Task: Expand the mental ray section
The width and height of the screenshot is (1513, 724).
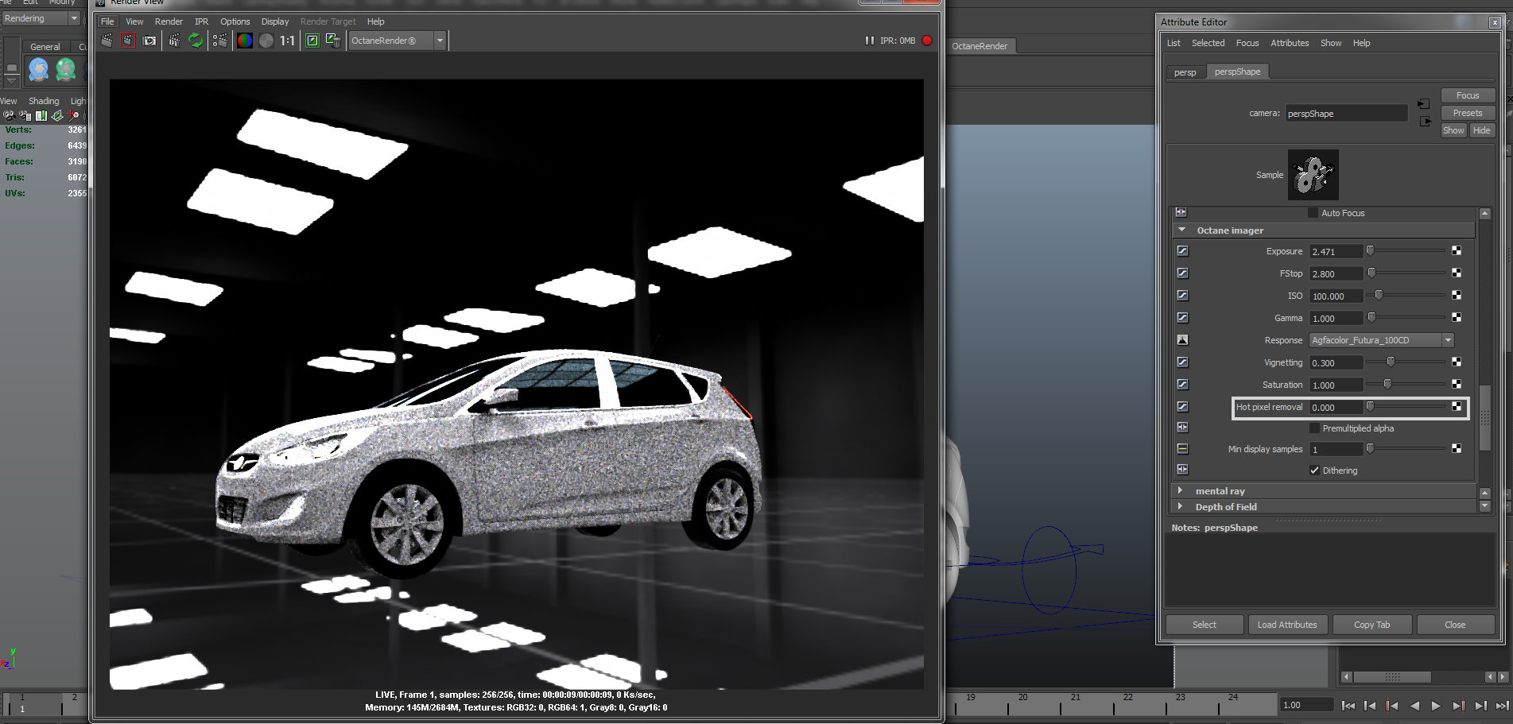Action: pyautogui.click(x=1181, y=491)
